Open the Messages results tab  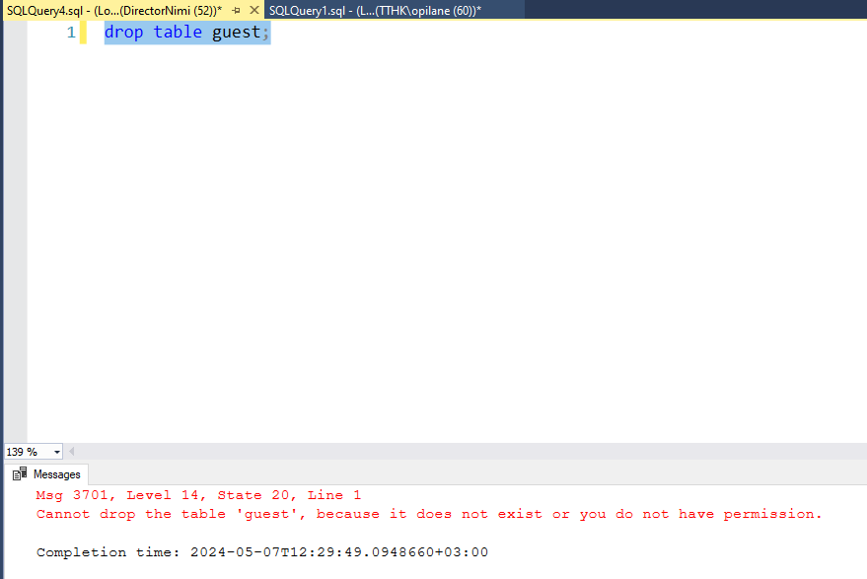(56, 474)
